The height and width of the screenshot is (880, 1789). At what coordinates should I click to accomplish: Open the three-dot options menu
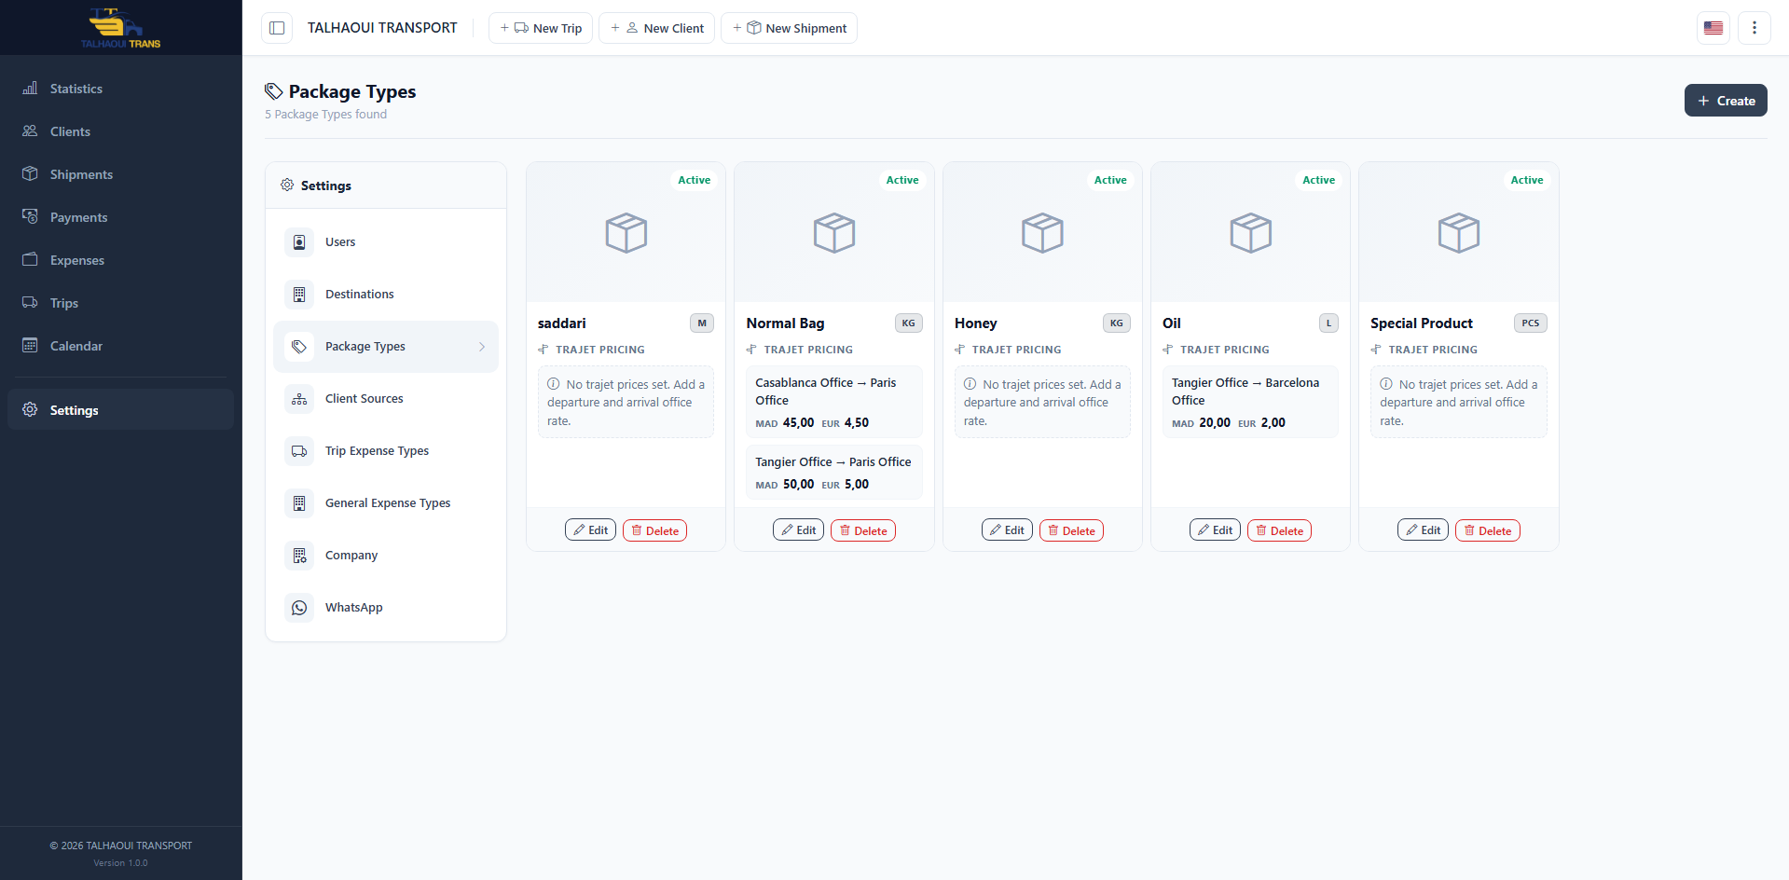(x=1755, y=28)
